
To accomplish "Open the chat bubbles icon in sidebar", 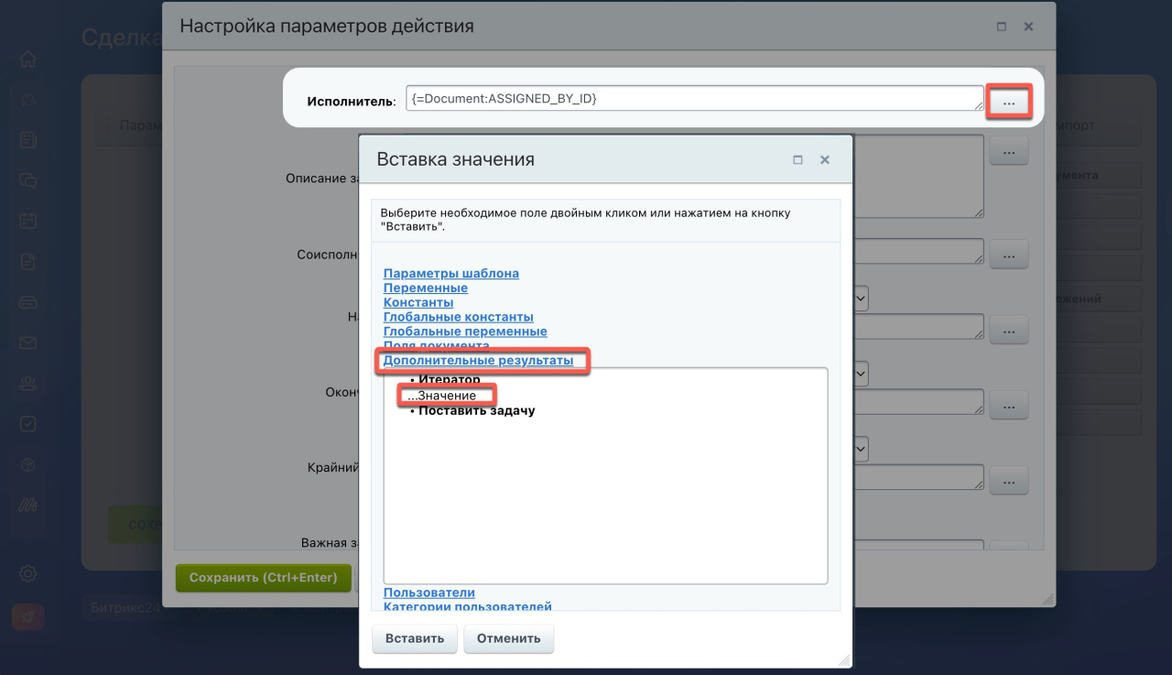I will (28, 180).
